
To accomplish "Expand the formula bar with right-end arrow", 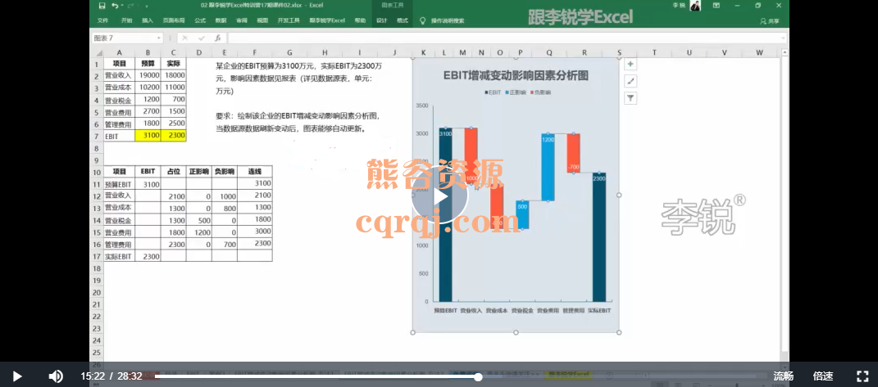I will 782,38.
